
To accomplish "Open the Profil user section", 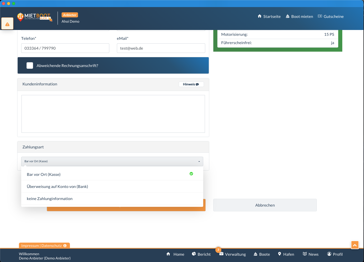I will coord(335,254).
